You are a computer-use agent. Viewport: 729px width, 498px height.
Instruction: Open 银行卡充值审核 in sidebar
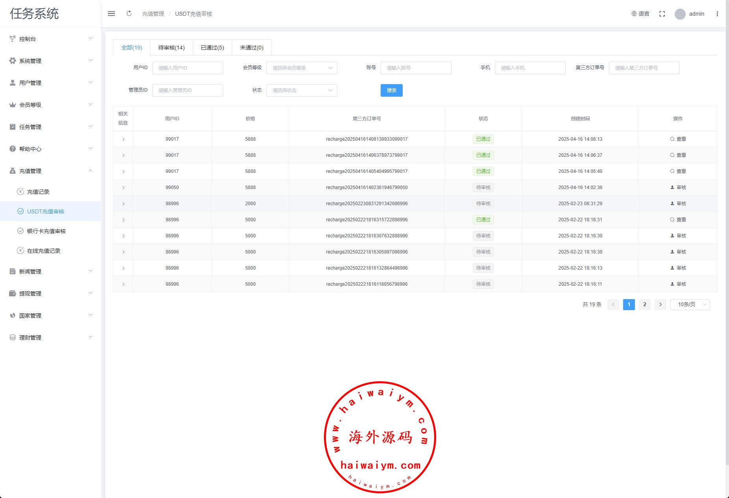(x=46, y=231)
